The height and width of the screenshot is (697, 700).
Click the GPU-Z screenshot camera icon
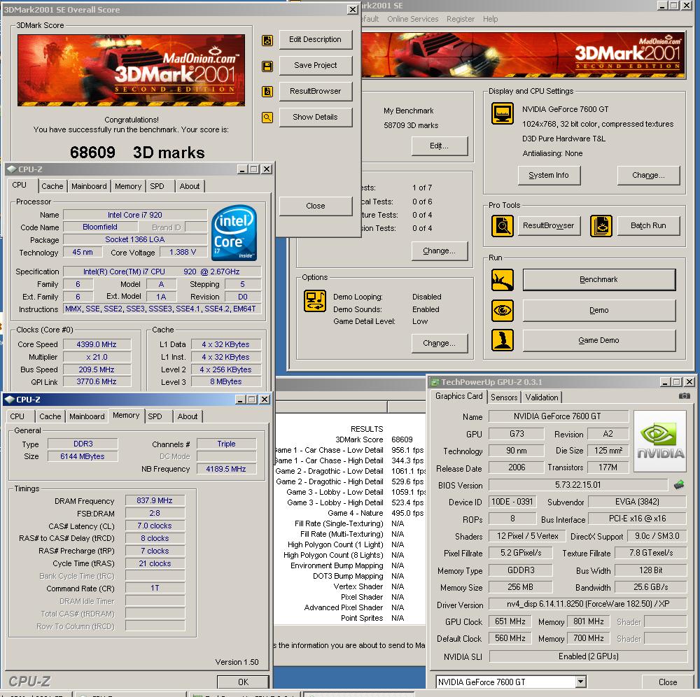684,396
